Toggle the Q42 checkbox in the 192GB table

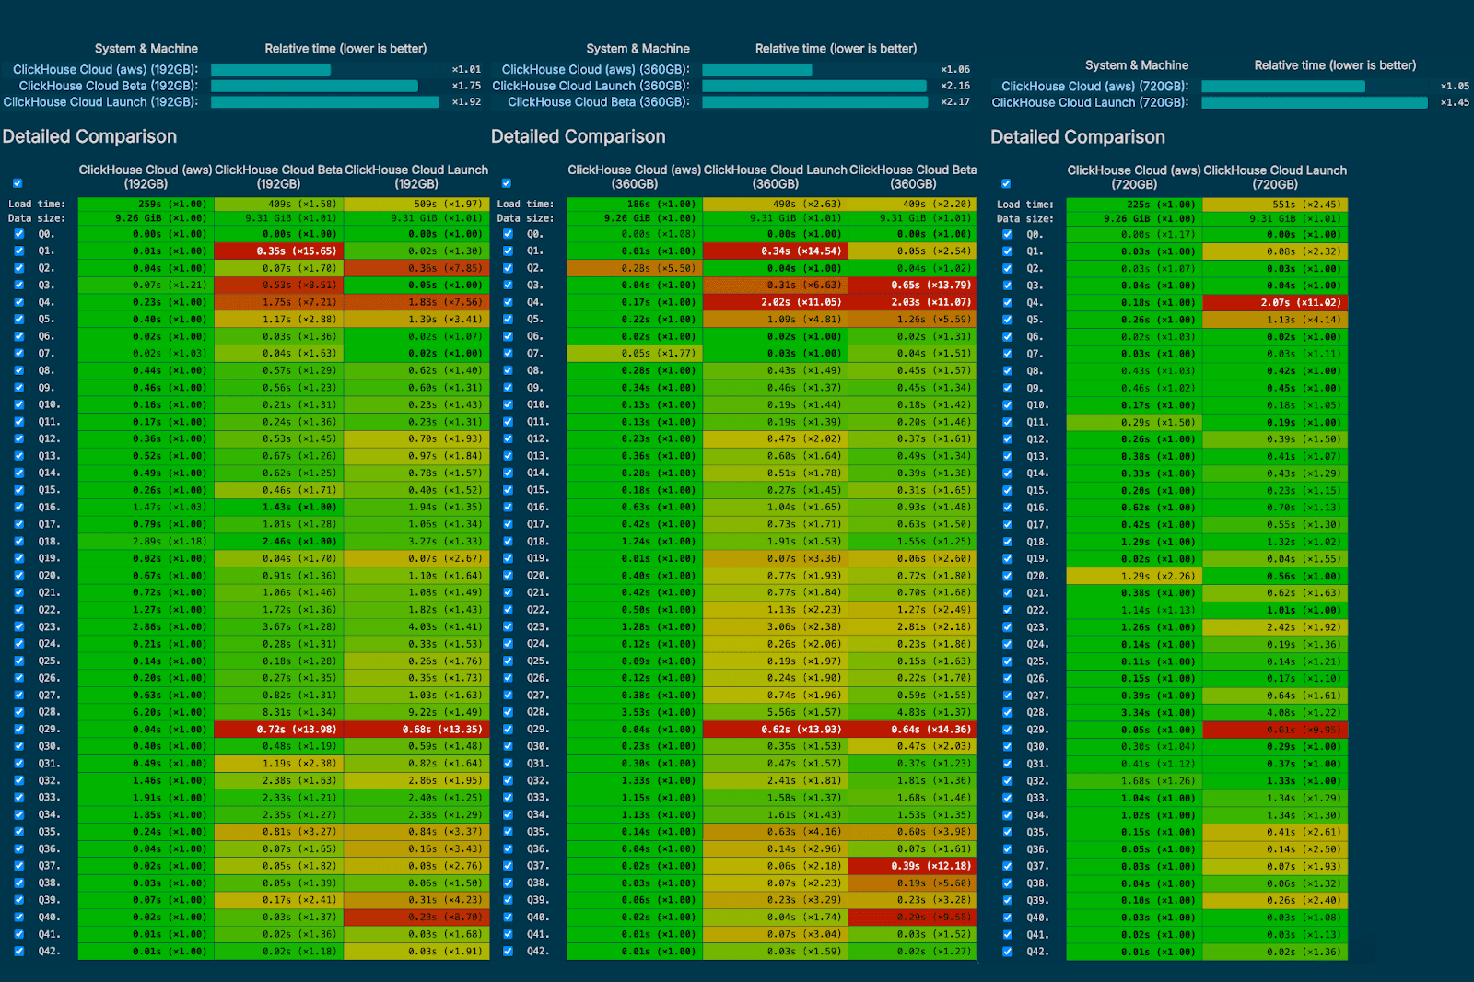18,951
